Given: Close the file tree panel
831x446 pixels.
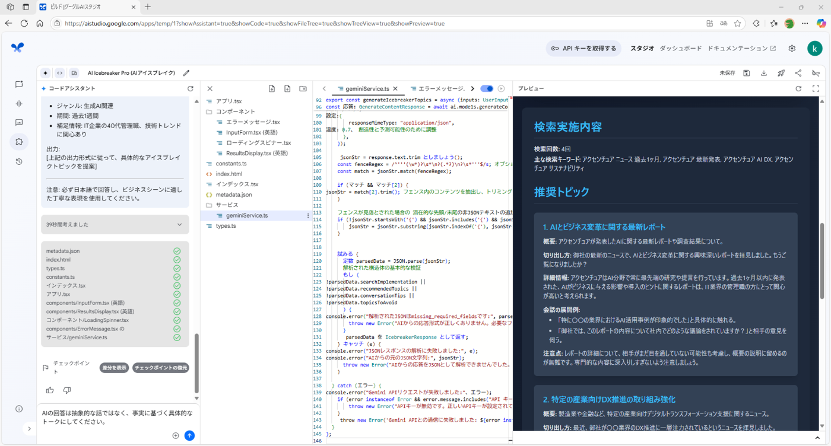Looking at the screenshot, I should coord(210,88).
